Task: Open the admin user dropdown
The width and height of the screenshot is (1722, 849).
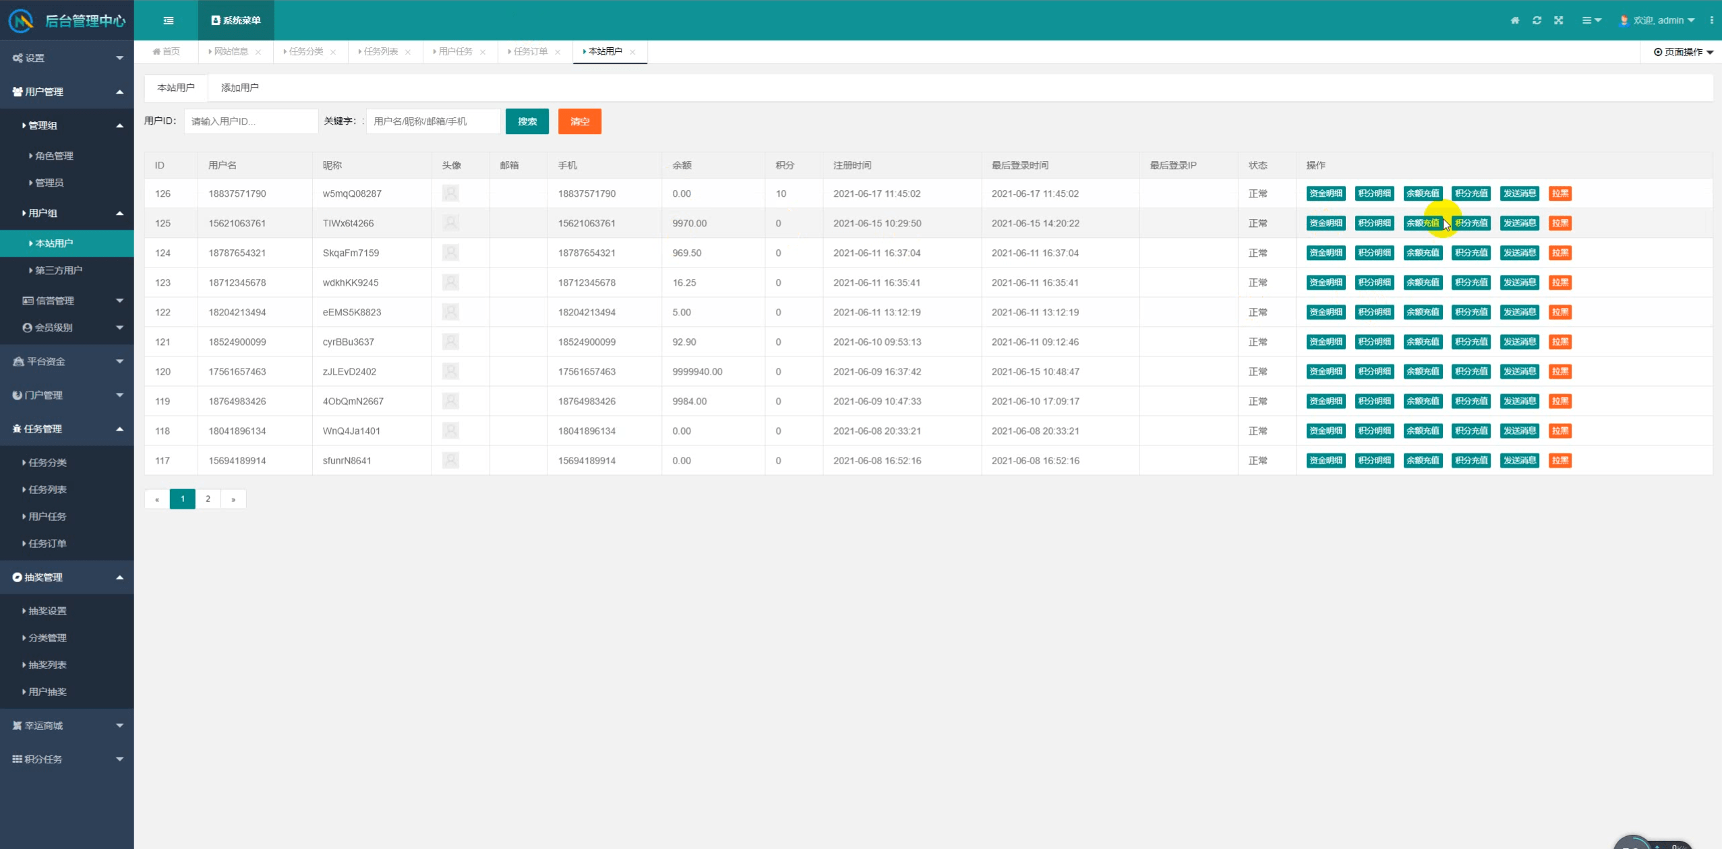Action: point(1663,20)
